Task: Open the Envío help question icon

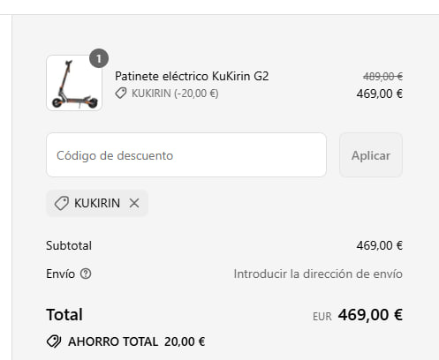Action: (86, 274)
